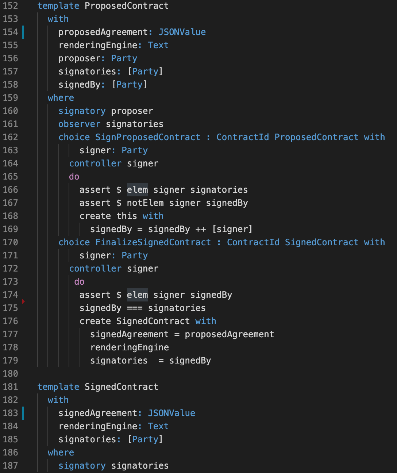This screenshot has height=473, width=397.
Task: Click JSONValue type on signedAgreement line
Action: 171,413
